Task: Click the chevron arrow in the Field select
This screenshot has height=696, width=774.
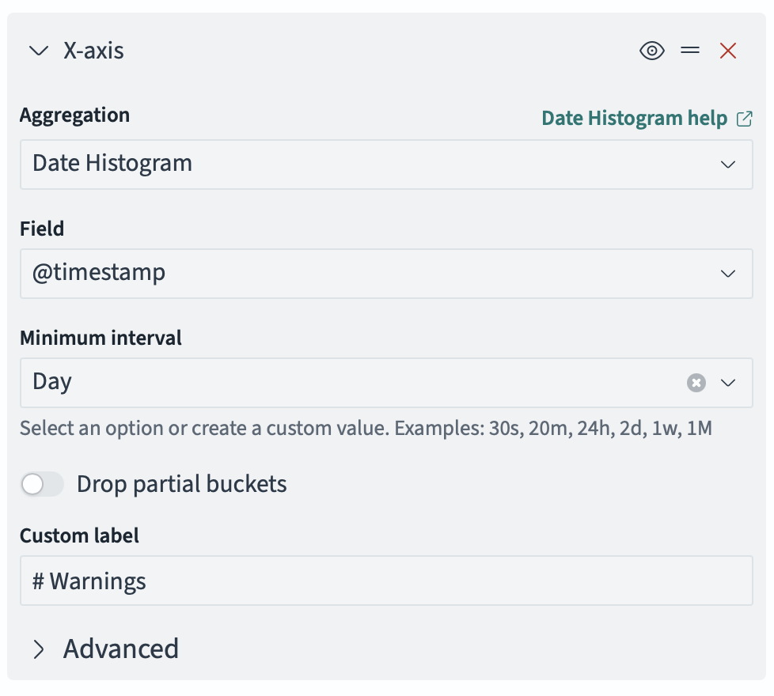Action: [728, 274]
